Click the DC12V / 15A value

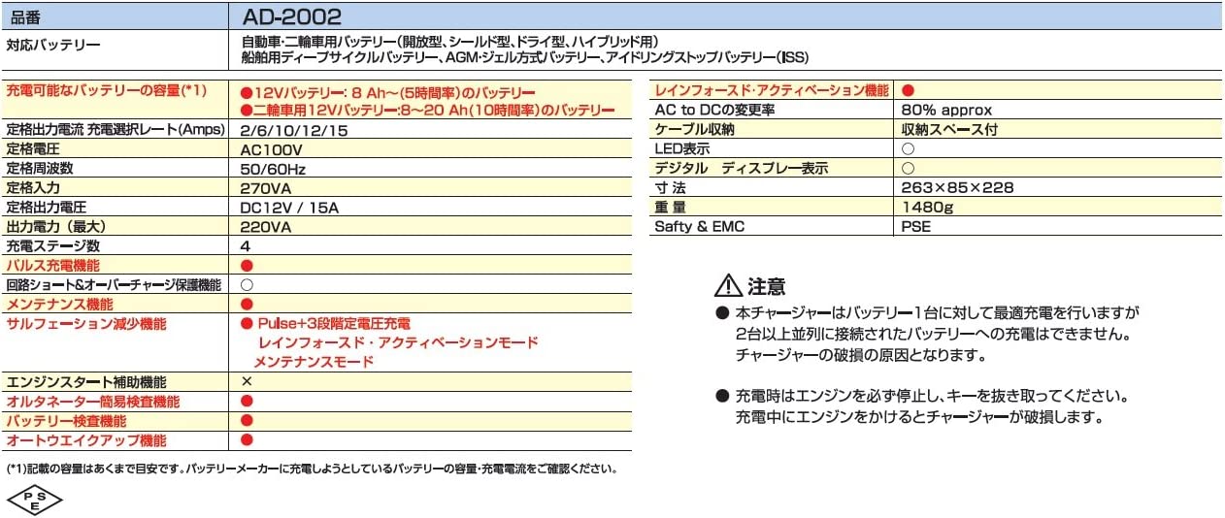pos(289,208)
